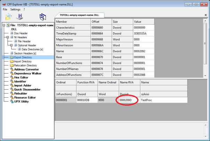Open the UPX Utility tool

click(x=21, y=101)
